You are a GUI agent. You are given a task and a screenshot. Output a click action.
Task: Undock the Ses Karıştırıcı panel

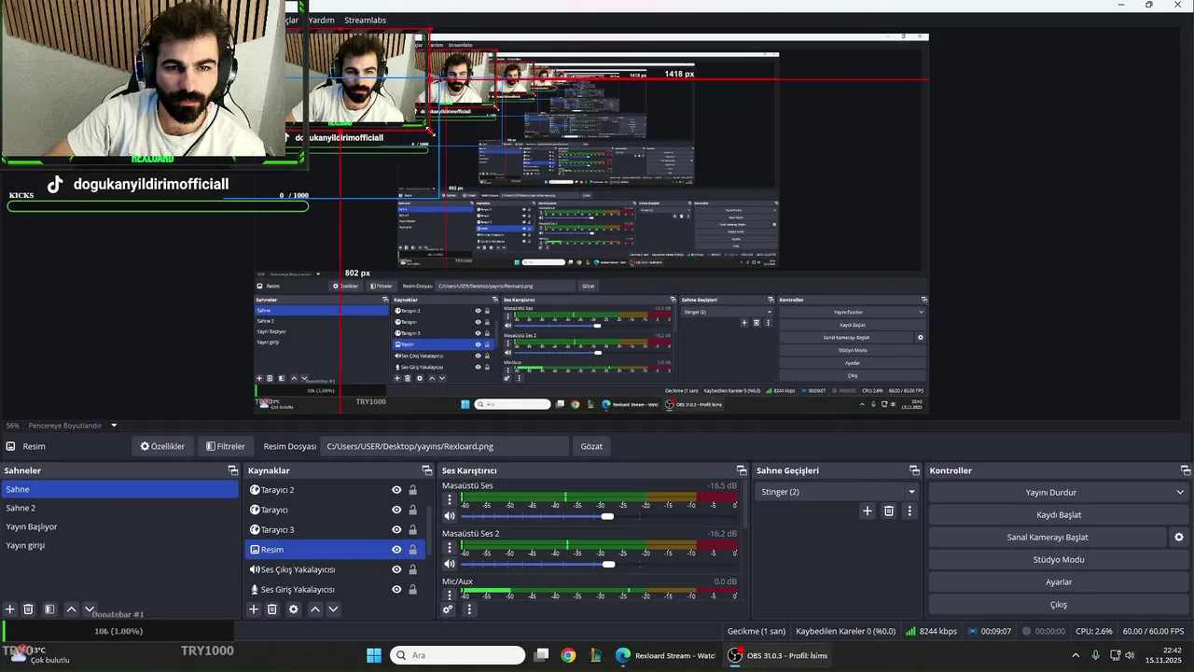(x=742, y=470)
